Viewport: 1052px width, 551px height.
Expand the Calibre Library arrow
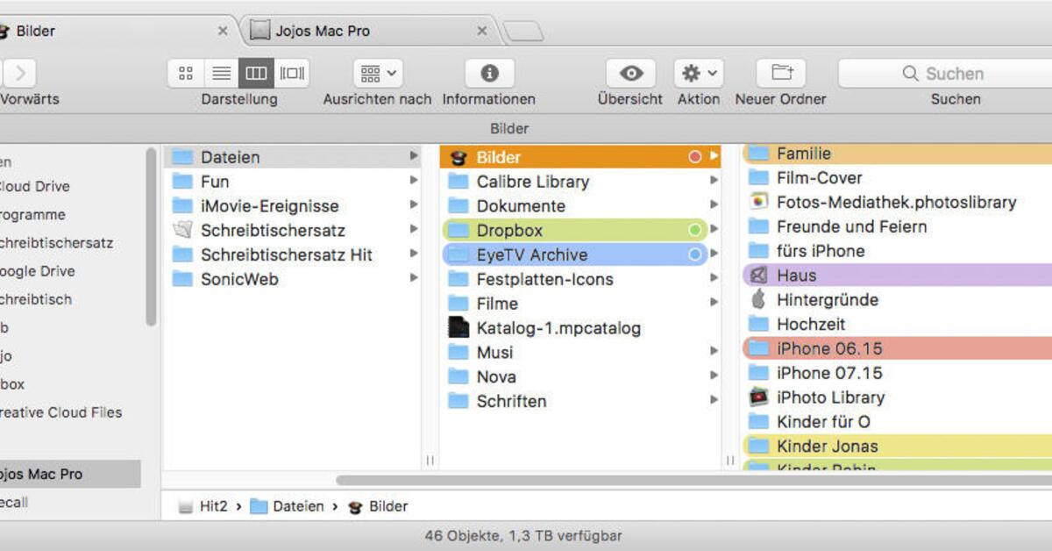click(714, 182)
